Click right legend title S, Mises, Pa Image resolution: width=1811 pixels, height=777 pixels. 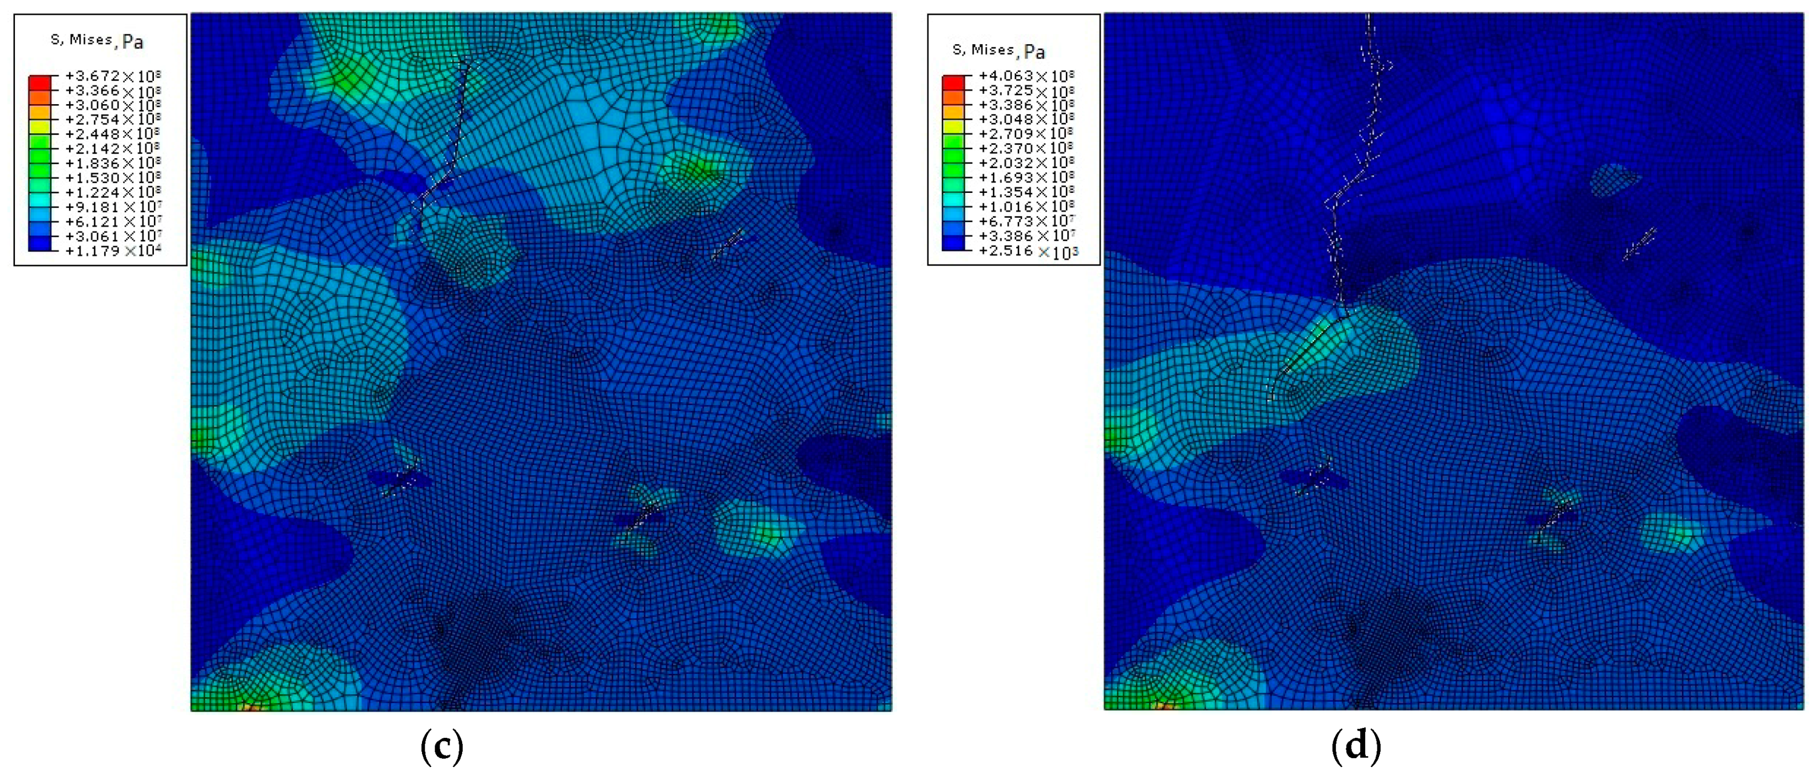(x=998, y=51)
